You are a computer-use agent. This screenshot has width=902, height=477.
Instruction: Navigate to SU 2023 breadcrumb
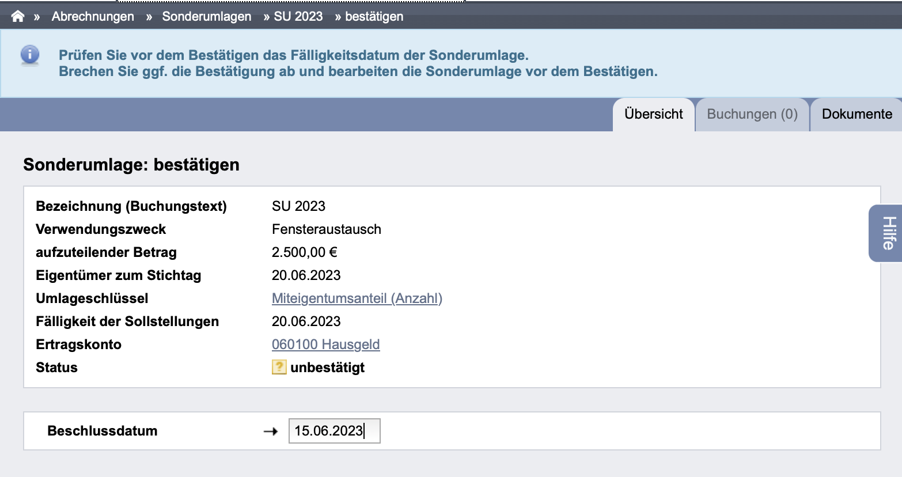[x=298, y=16]
